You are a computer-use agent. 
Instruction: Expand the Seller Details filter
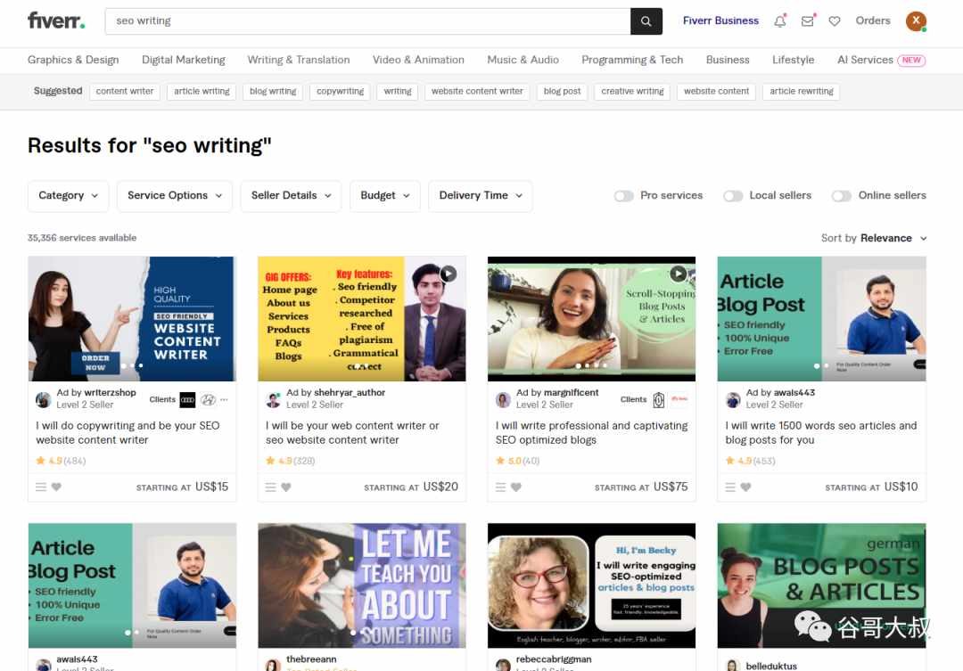pyautogui.click(x=291, y=196)
